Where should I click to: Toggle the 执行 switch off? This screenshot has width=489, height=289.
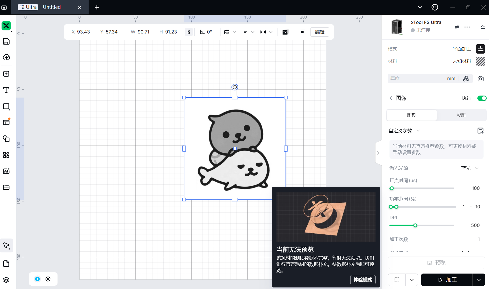pos(482,98)
